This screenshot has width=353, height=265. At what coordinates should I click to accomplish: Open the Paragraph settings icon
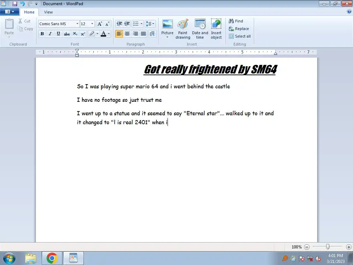[x=152, y=34]
